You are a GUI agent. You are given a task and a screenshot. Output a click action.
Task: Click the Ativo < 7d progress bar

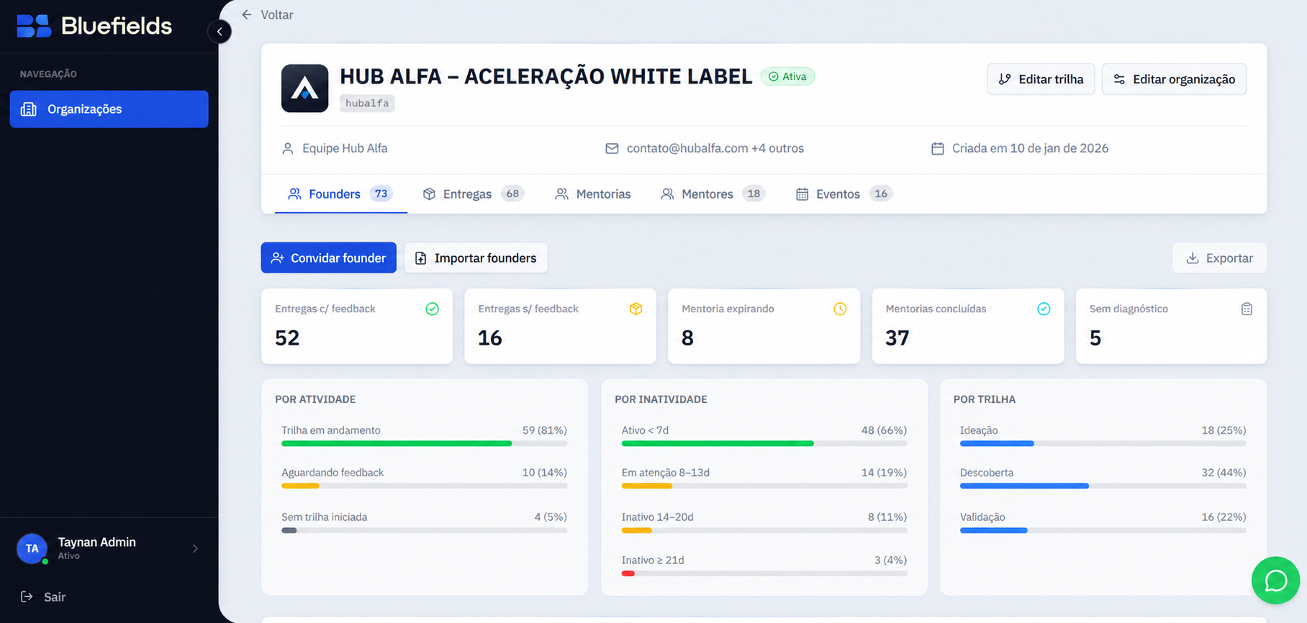pos(764,444)
